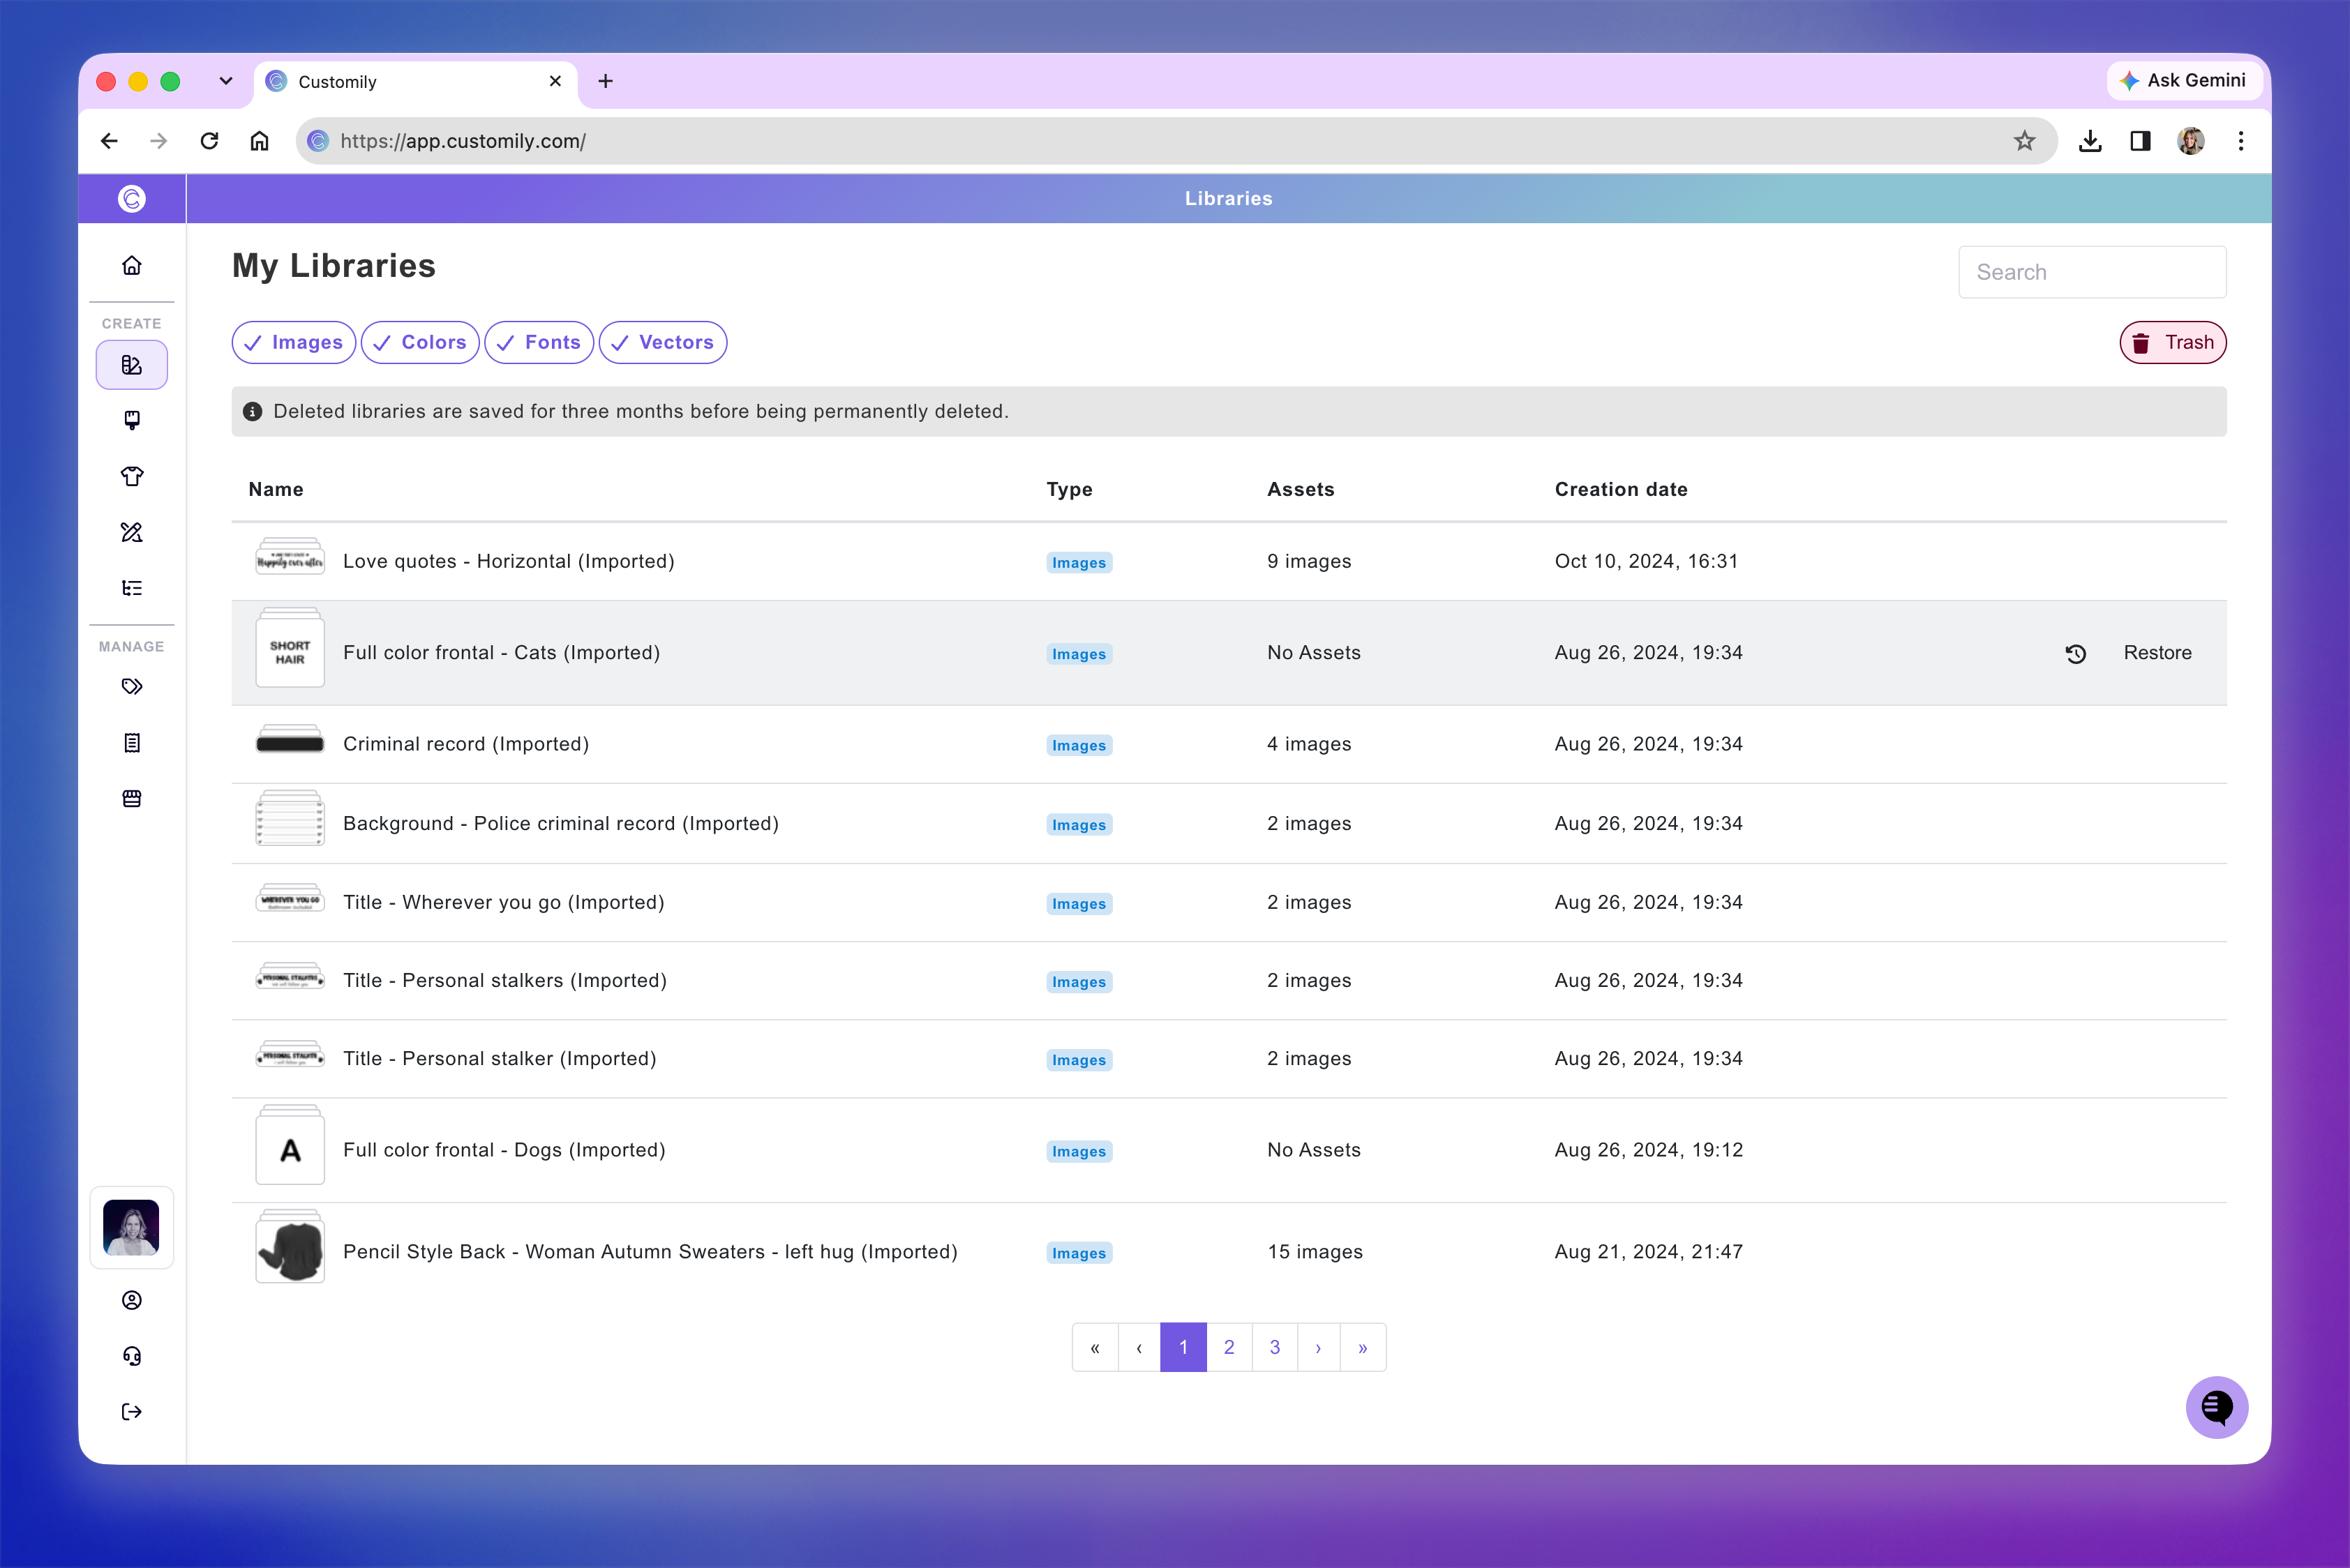Image resolution: width=2350 pixels, height=1568 pixels.
Task: Open a new browser tab with plus
Action: click(605, 81)
